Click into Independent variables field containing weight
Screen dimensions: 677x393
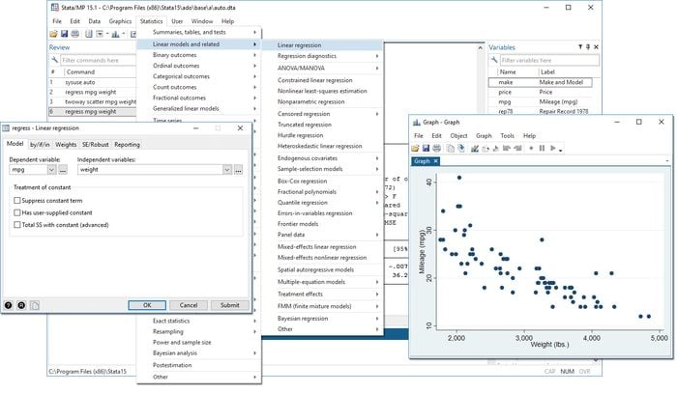[x=150, y=170]
